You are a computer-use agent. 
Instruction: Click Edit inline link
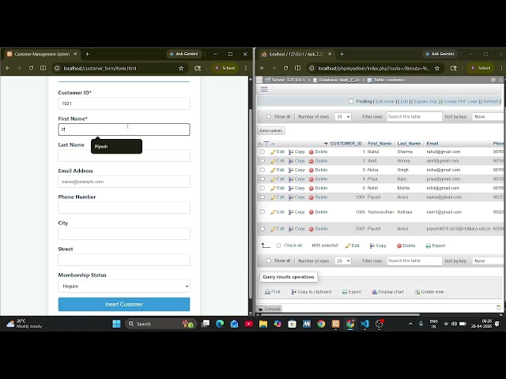click(385, 101)
